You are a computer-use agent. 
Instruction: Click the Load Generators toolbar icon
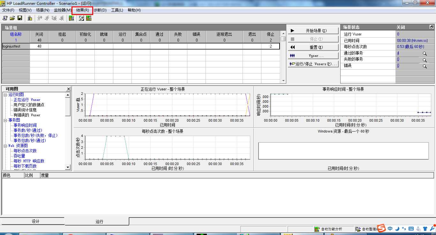point(30,18)
